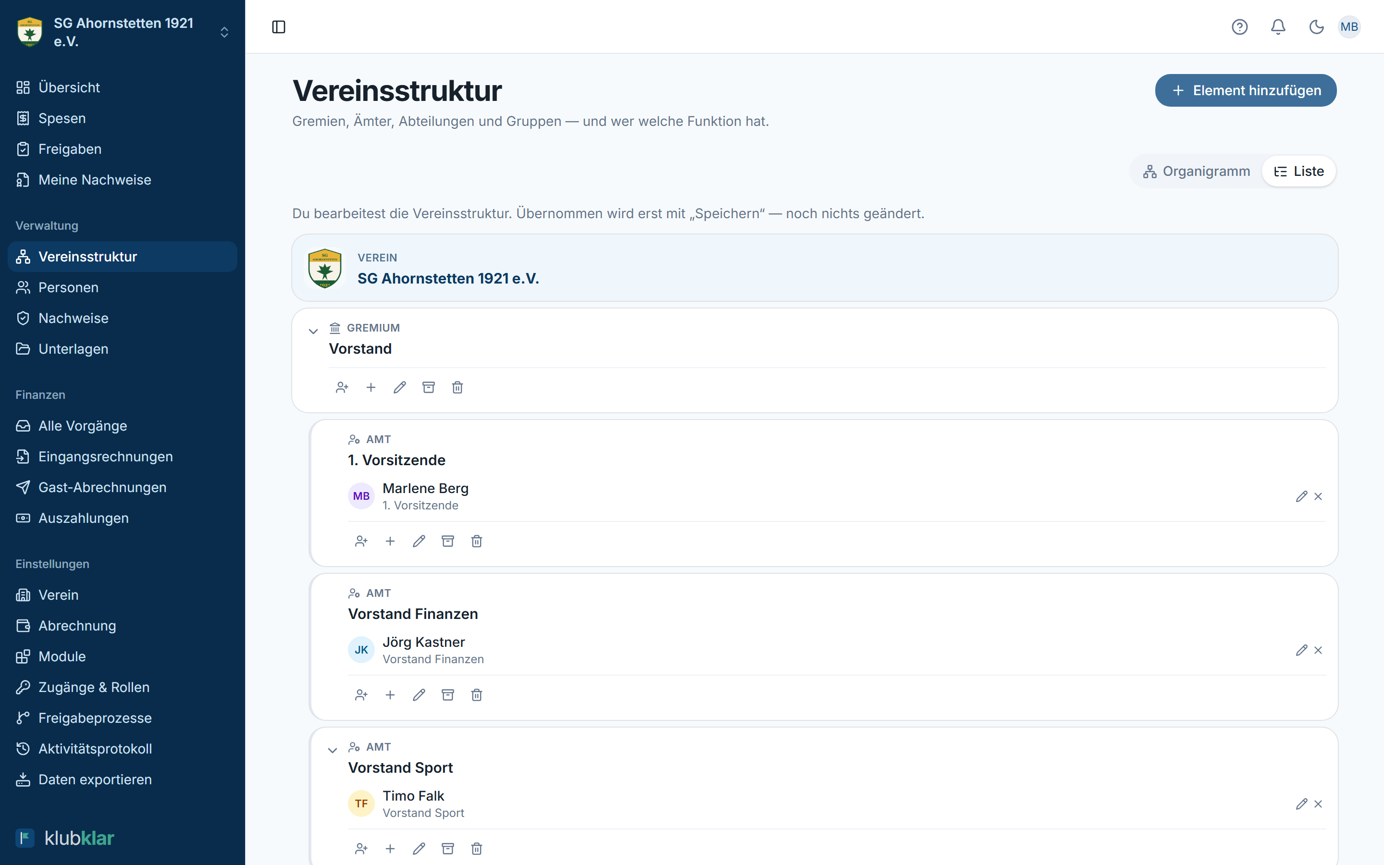Image resolution: width=1384 pixels, height=865 pixels.
Task: Open Freigabeprozesse settings
Action: [x=123, y=718]
